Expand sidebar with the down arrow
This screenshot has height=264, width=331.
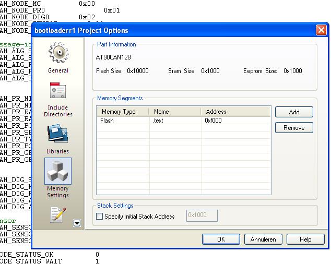tap(77, 223)
